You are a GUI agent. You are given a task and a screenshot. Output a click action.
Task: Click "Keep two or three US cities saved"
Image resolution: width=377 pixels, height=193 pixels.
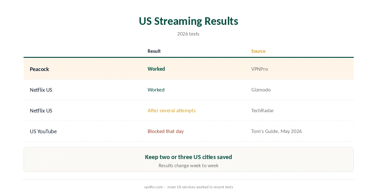tap(188, 157)
